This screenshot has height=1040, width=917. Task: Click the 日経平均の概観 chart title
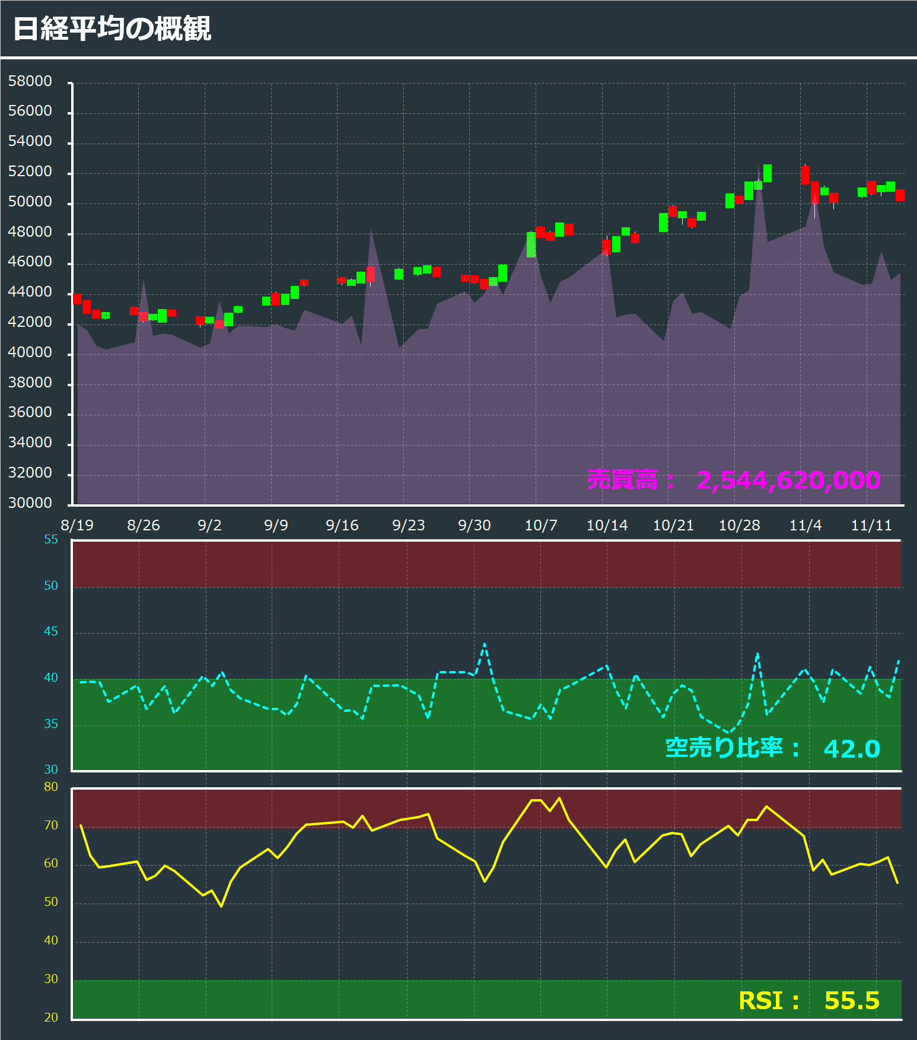(112, 28)
